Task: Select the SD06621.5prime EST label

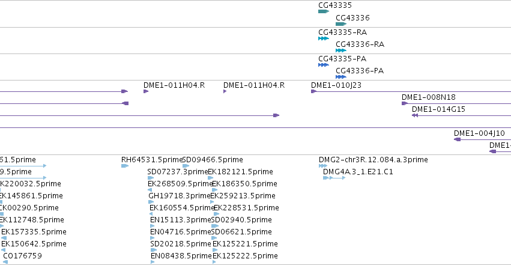Action: click(x=241, y=232)
